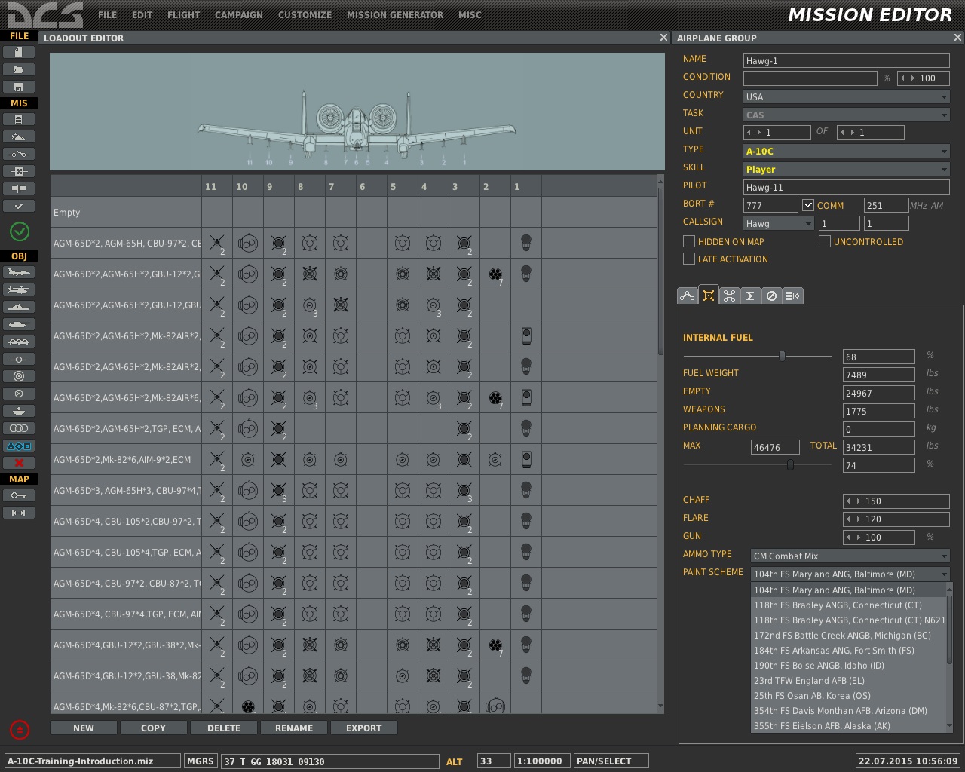Close the Loadout Editor panel
The height and width of the screenshot is (772, 965).
663,38
